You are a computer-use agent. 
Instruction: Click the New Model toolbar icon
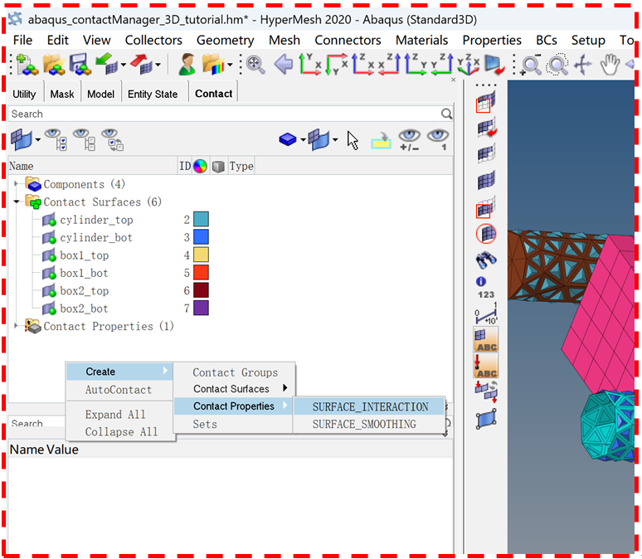coord(27,65)
